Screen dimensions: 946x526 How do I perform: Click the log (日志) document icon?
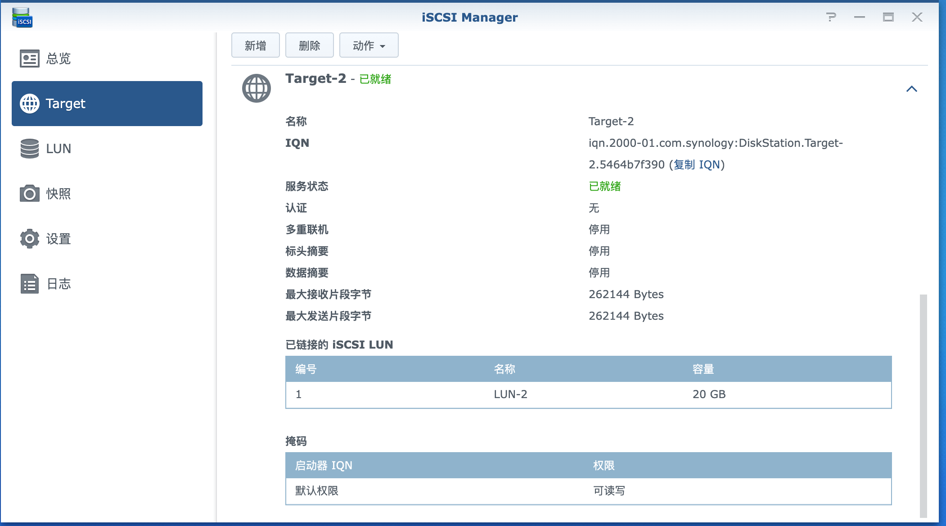(30, 284)
